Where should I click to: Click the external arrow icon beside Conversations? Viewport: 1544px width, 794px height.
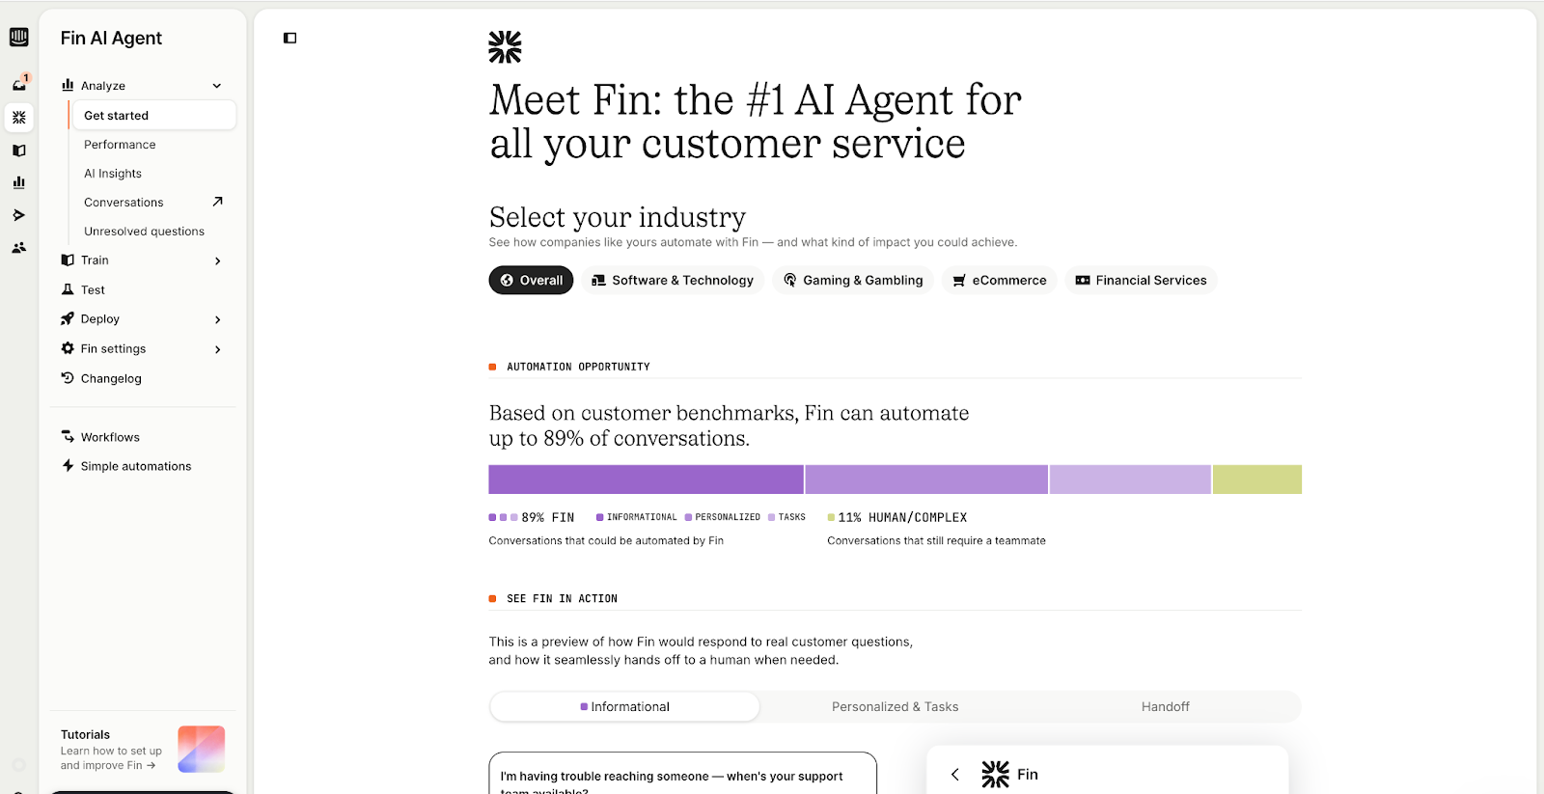[x=217, y=202]
